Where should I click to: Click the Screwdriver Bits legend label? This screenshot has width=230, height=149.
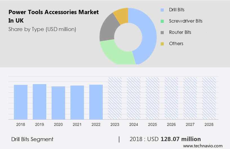[185, 21]
